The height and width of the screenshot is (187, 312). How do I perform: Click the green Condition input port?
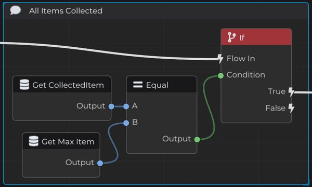tap(220, 75)
